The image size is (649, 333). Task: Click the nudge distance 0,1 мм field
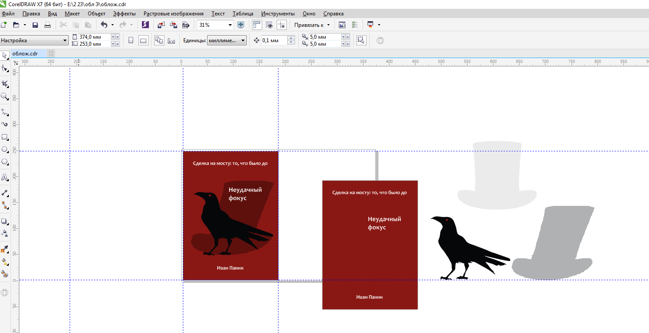tap(273, 40)
